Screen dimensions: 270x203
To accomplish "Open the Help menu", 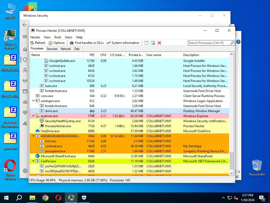I will (x=79, y=37).
